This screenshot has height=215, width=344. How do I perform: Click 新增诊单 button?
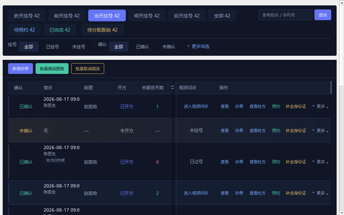pos(20,69)
